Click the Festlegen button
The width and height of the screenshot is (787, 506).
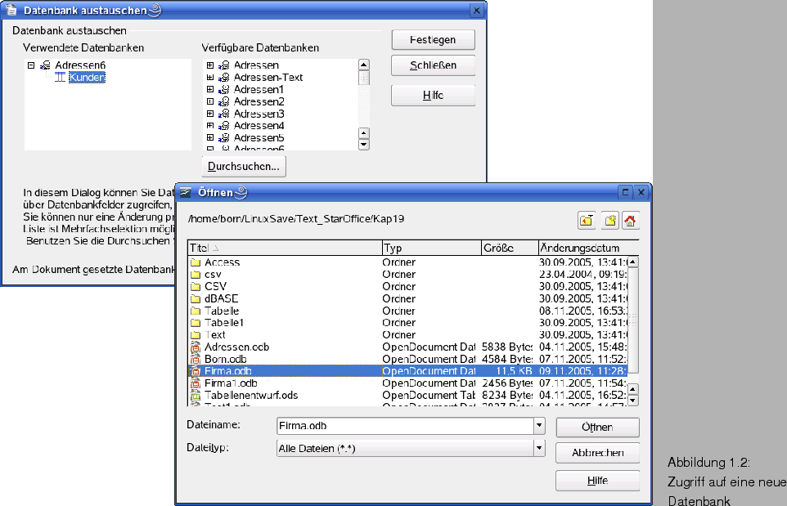click(433, 39)
